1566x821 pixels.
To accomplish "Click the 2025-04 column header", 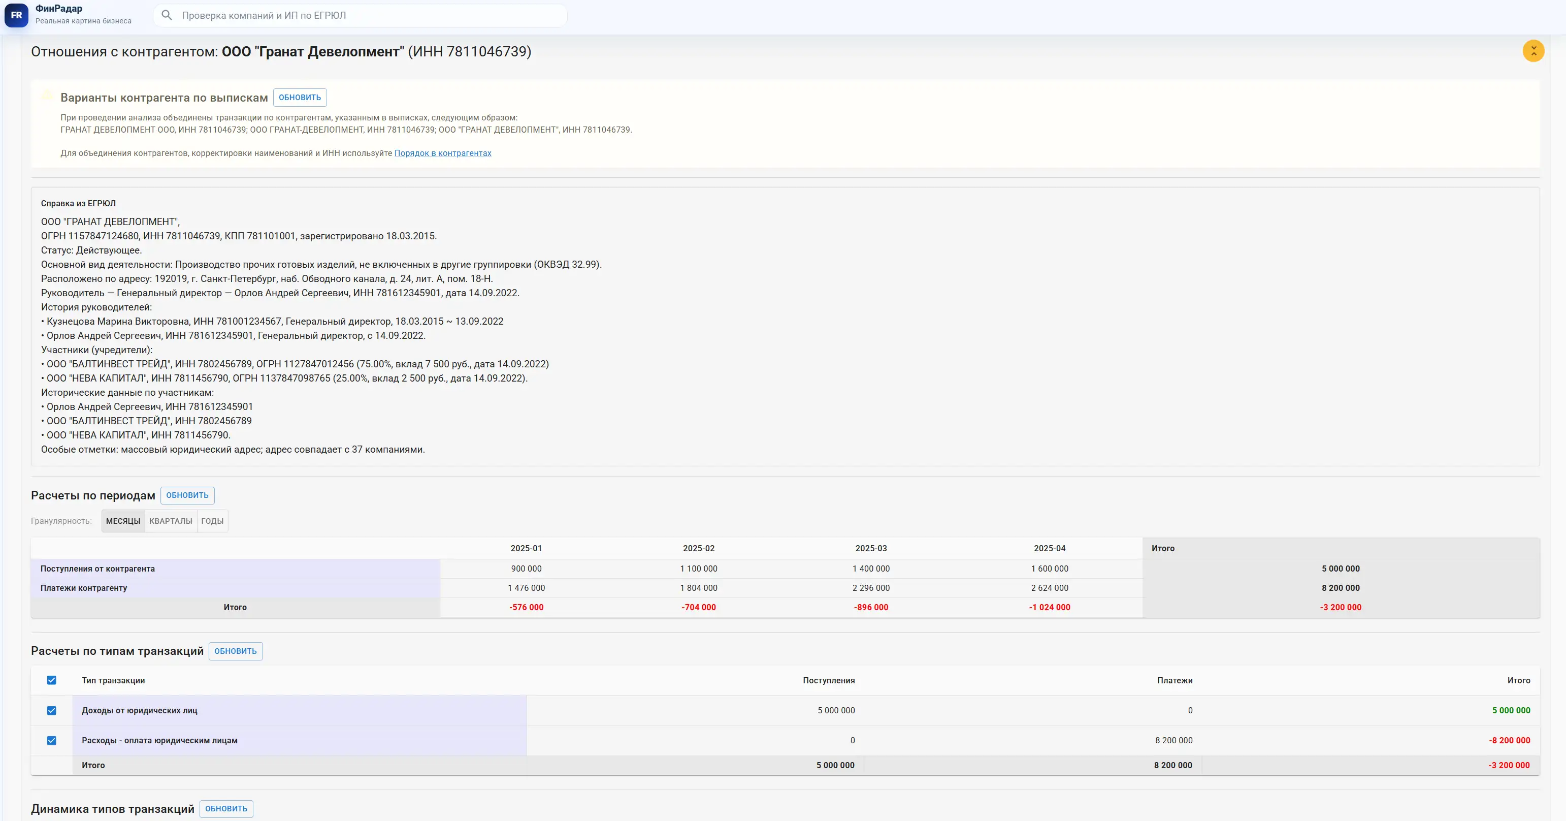I will [x=1050, y=548].
